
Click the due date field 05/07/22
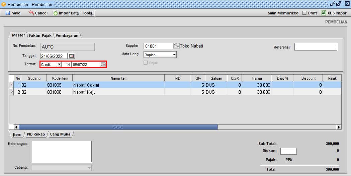tap(86, 64)
